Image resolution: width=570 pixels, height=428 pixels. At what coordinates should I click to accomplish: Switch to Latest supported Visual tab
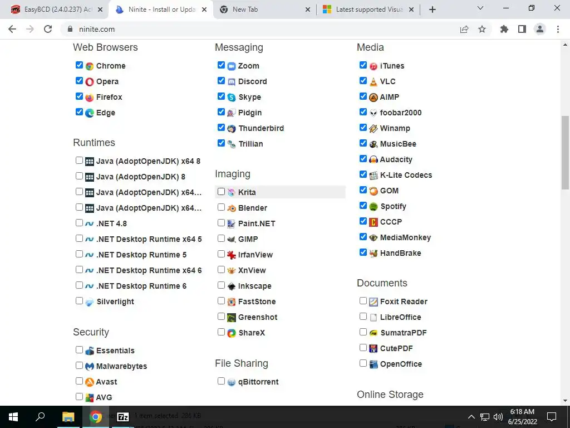coord(368,9)
